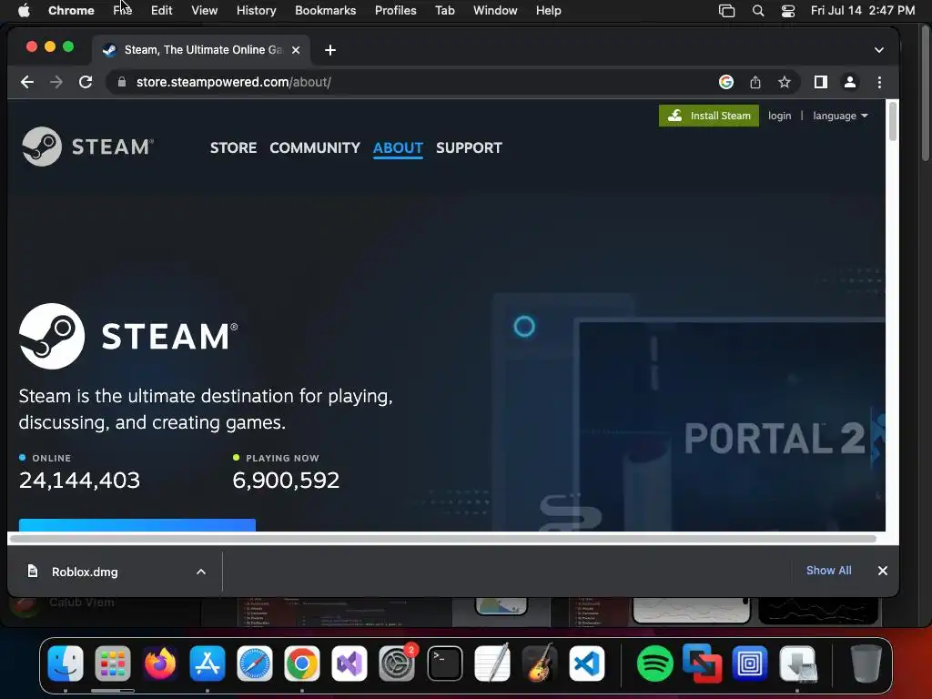Open the Chrome History menu

tap(256, 11)
